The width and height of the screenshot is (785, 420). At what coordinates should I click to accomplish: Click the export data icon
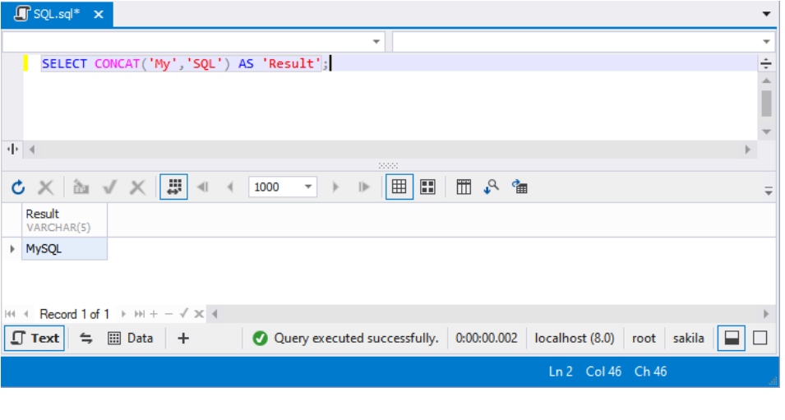(x=519, y=187)
